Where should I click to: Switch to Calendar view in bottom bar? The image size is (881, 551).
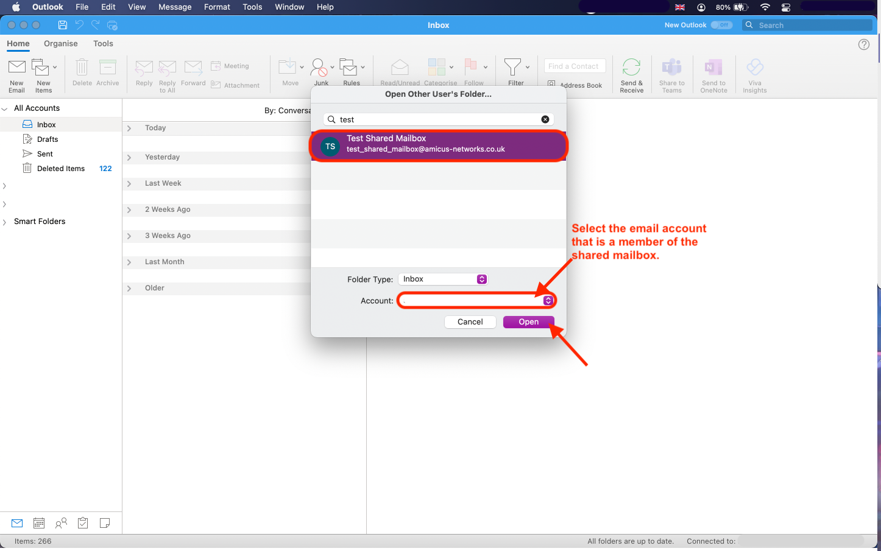click(x=39, y=523)
